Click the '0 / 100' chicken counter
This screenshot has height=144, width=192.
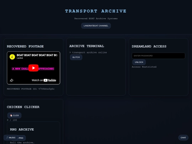coord(12,120)
